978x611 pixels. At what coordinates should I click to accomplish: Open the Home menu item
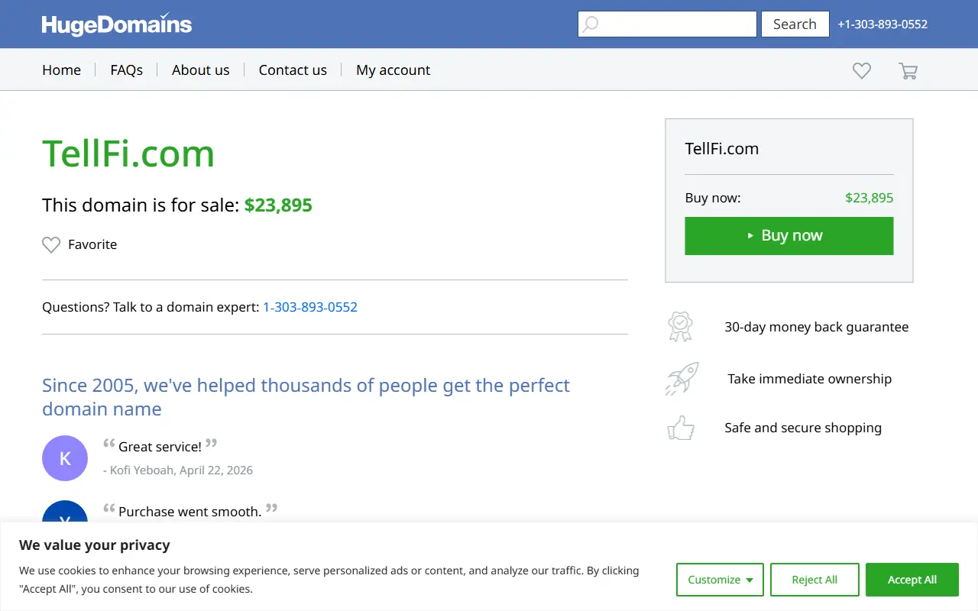click(61, 70)
